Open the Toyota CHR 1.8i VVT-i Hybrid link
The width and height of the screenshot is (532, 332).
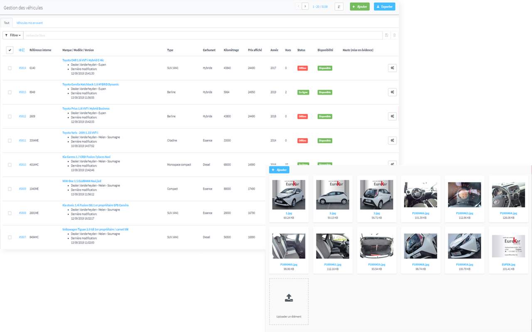point(83,60)
